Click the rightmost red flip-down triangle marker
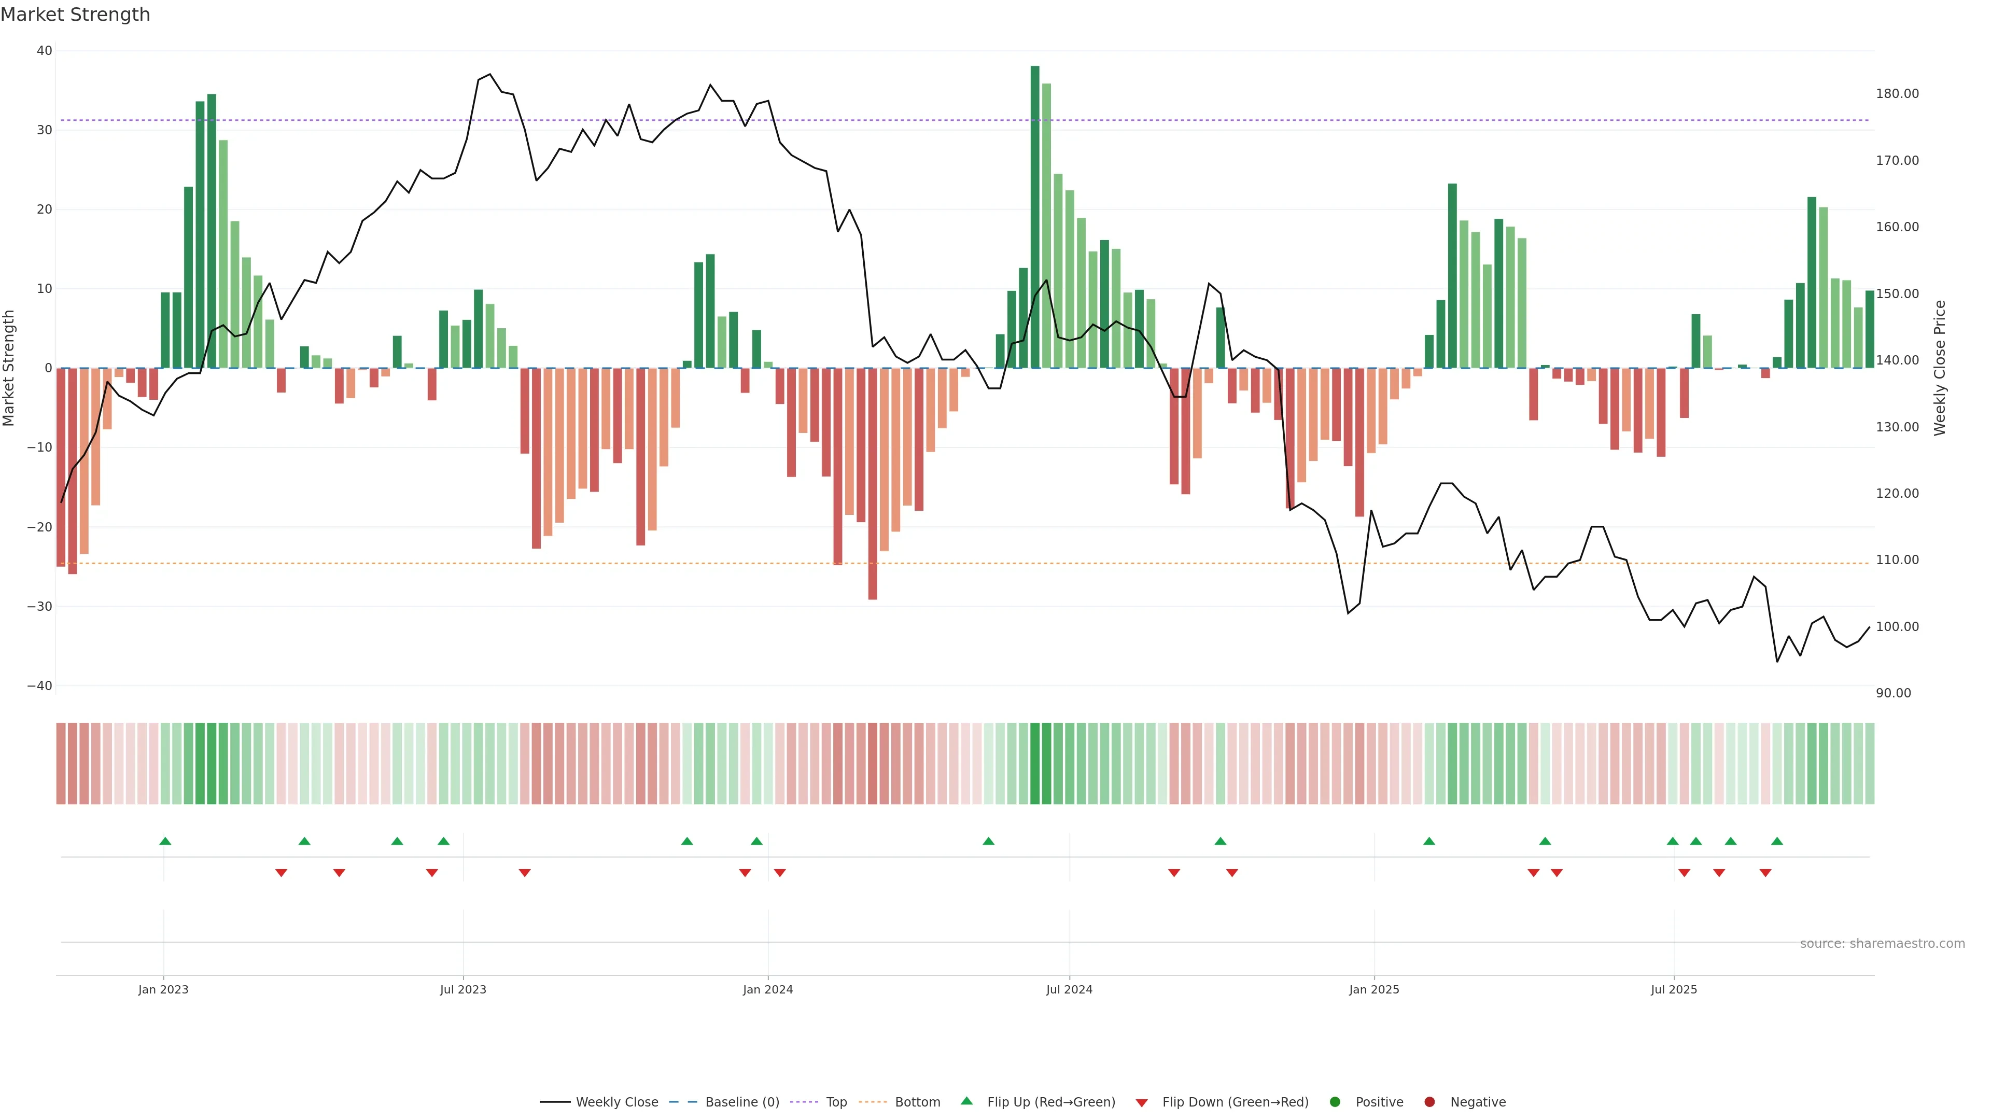Screen dimensions: 1991x1120 (x=1765, y=873)
